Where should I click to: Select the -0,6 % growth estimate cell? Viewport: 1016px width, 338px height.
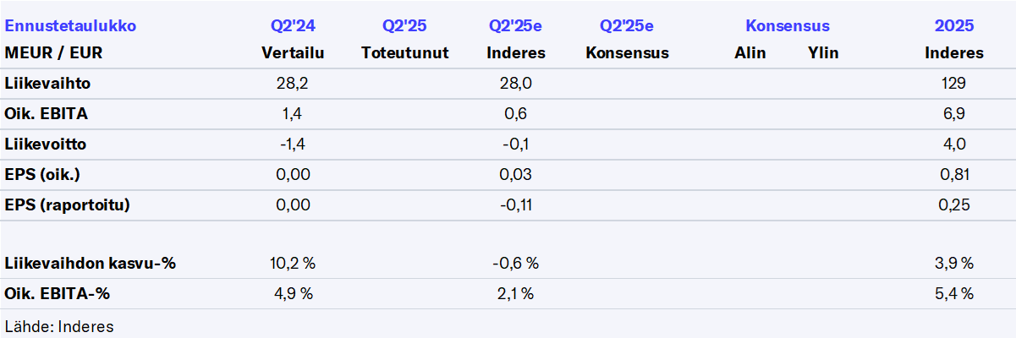click(515, 264)
